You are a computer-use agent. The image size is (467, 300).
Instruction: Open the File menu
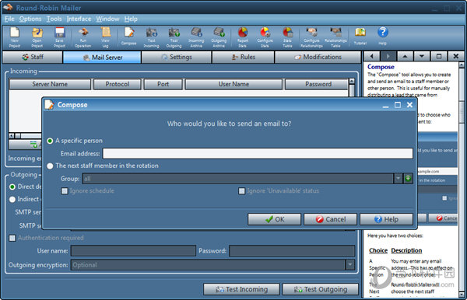[9, 19]
